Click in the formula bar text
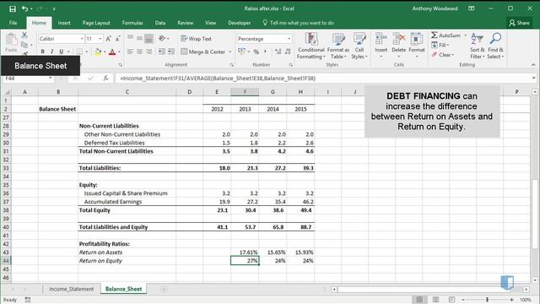Screen dimensions: 540x304 (x=218, y=79)
